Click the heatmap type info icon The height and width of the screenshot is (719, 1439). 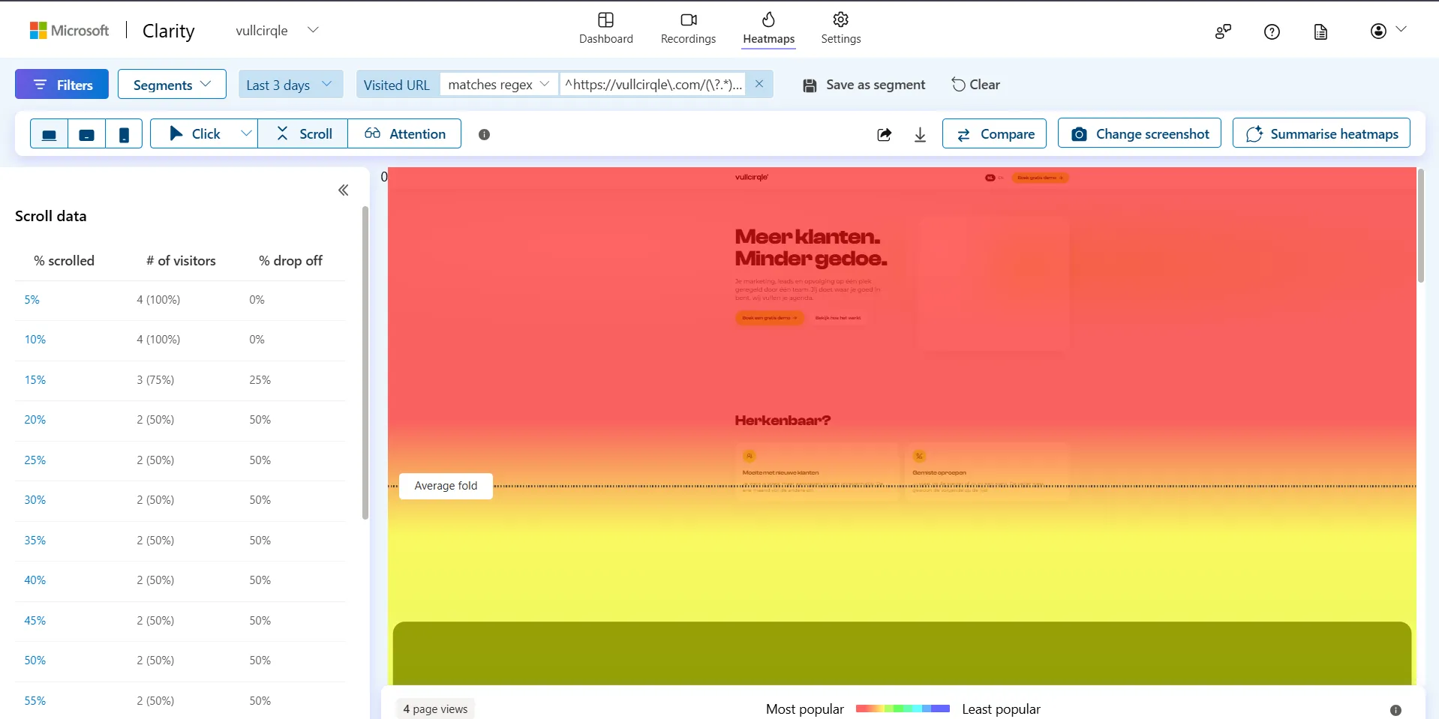pos(485,134)
